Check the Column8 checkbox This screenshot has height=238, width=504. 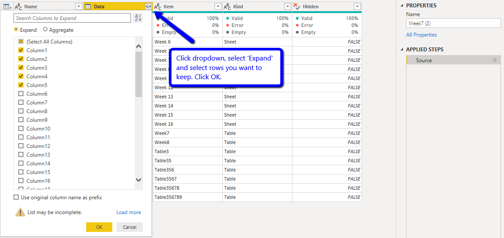(21, 111)
